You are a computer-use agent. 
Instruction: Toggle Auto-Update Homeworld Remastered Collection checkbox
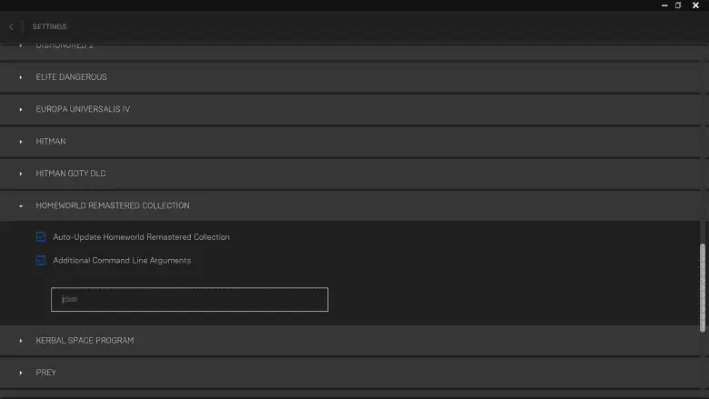tap(41, 237)
